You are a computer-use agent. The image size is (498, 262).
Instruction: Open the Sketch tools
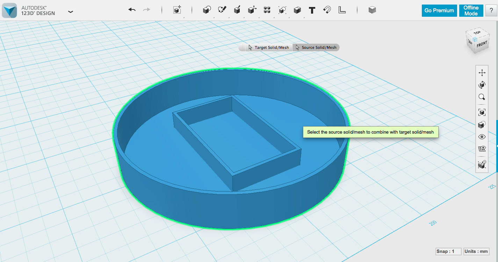point(222,10)
